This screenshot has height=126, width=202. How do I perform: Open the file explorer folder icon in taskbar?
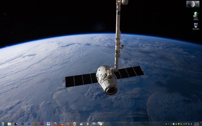(9, 124)
